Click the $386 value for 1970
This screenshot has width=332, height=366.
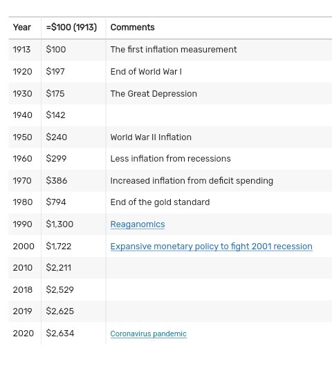click(x=57, y=181)
